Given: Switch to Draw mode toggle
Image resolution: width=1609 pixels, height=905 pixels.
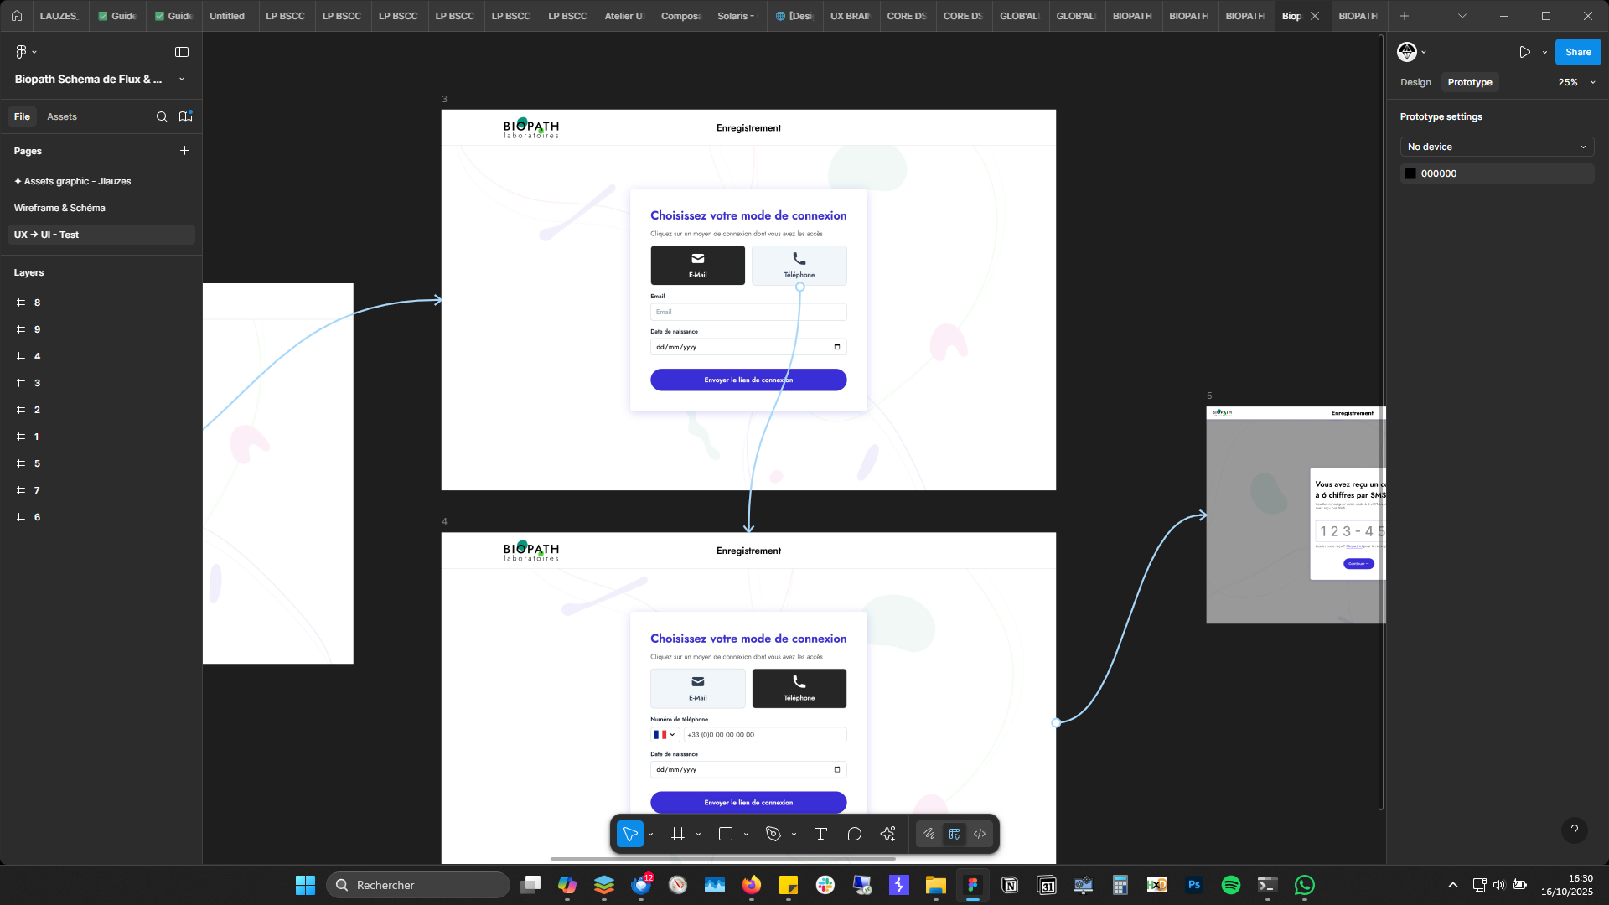Looking at the screenshot, I should pos(929,834).
